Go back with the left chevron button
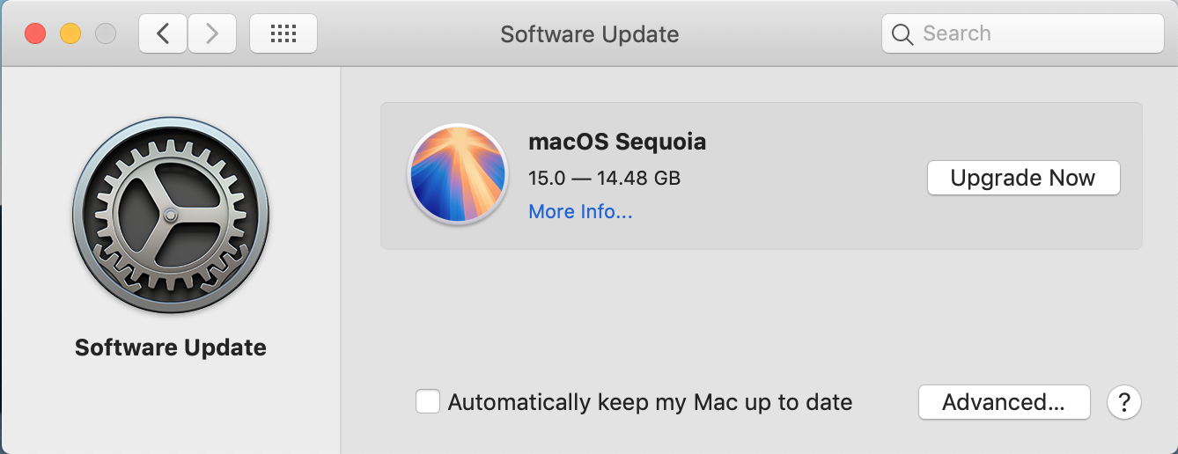Image resolution: width=1178 pixels, height=454 pixels. pyautogui.click(x=163, y=34)
